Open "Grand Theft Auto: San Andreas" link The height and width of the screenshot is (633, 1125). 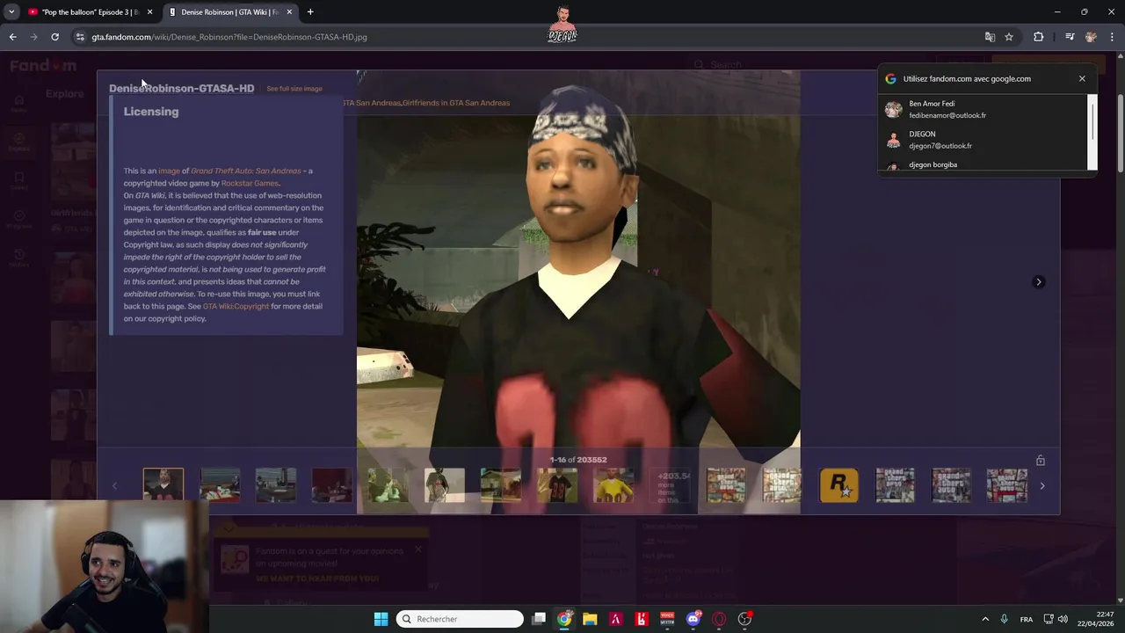pos(246,171)
